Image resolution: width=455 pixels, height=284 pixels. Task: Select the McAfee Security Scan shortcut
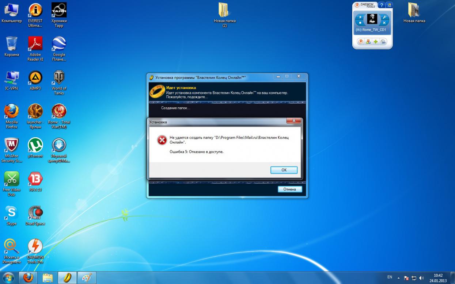coord(12,150)
